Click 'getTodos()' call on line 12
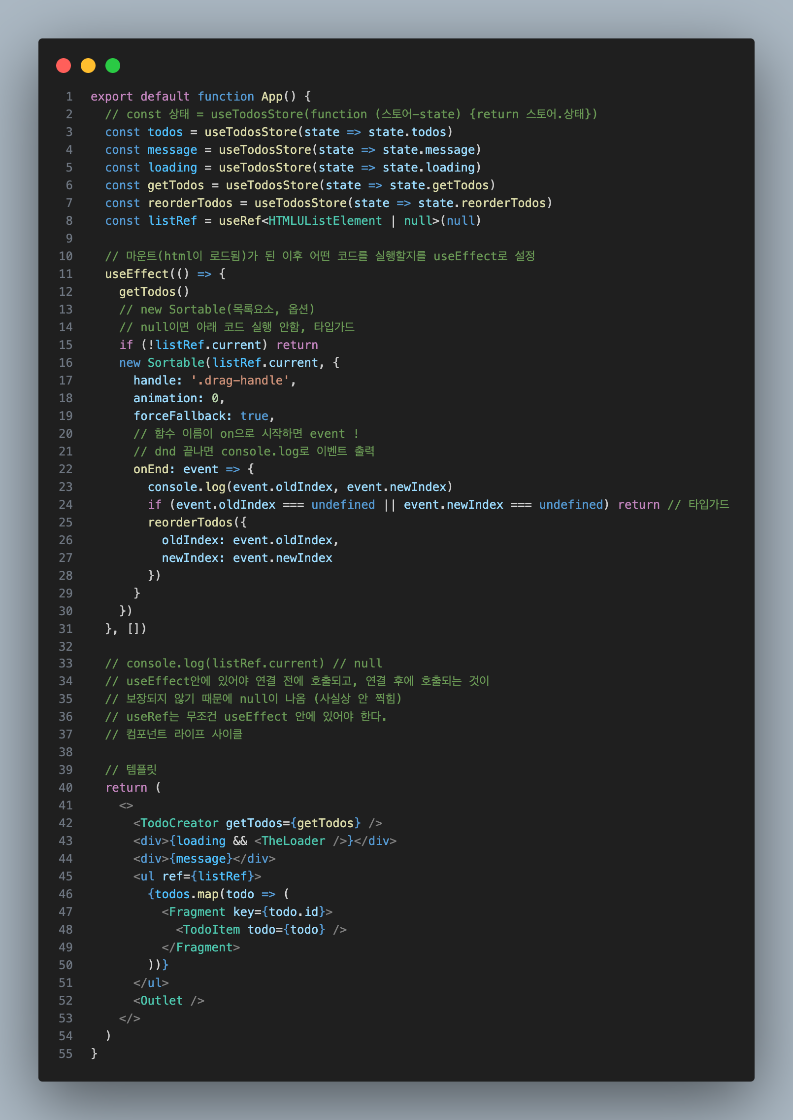 [154, 292]
